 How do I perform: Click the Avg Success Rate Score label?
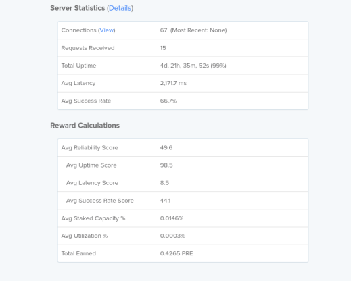(100, 201)
